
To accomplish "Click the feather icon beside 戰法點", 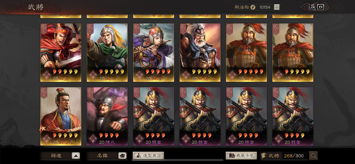I will 253,7.
